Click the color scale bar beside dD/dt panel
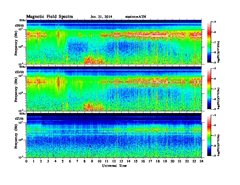The image size is (240, 185). coord(209,89)
